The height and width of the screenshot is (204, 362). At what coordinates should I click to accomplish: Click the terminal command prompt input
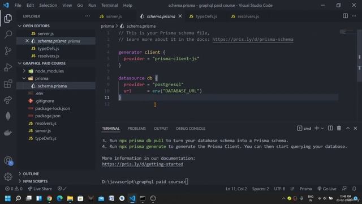click(x=187, y=182)
